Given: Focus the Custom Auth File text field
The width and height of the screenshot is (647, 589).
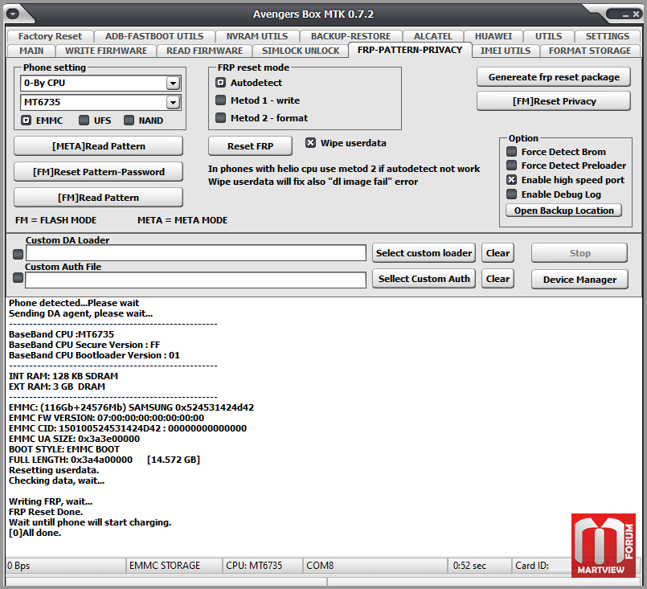Looking at the screenshot, I should (x=196, y=280).
